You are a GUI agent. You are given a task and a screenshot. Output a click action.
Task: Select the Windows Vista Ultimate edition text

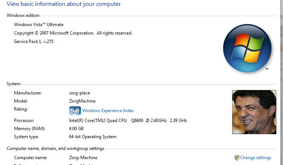(39, 25)
